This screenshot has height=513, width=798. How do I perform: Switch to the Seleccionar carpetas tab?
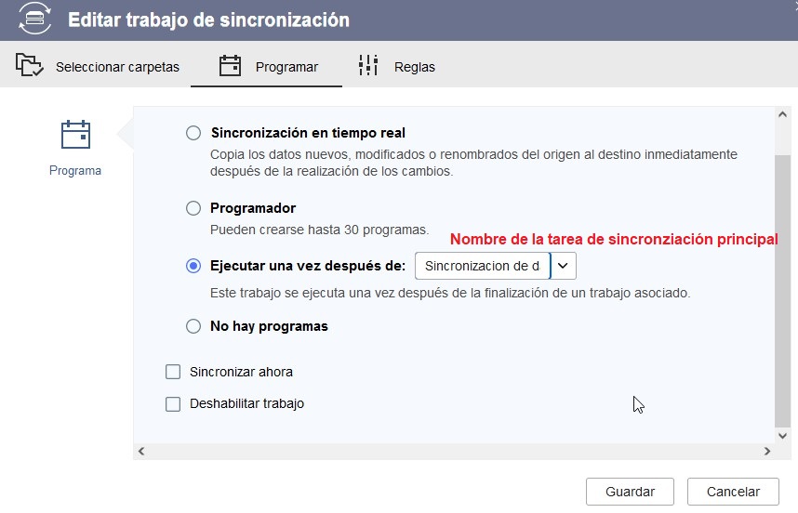tap(117, 67)
